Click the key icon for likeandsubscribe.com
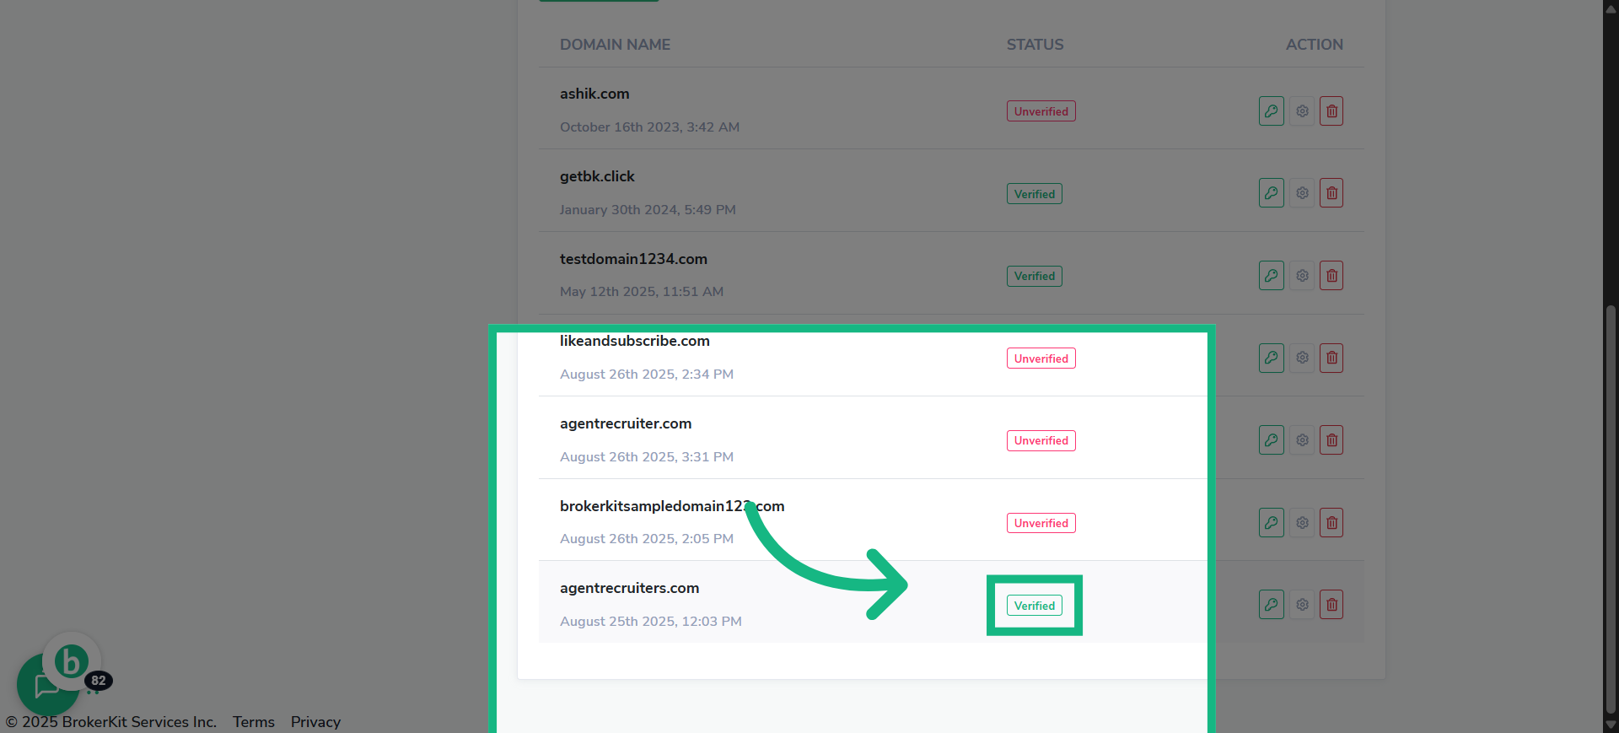1619x733 pixels. point(1271,358)
